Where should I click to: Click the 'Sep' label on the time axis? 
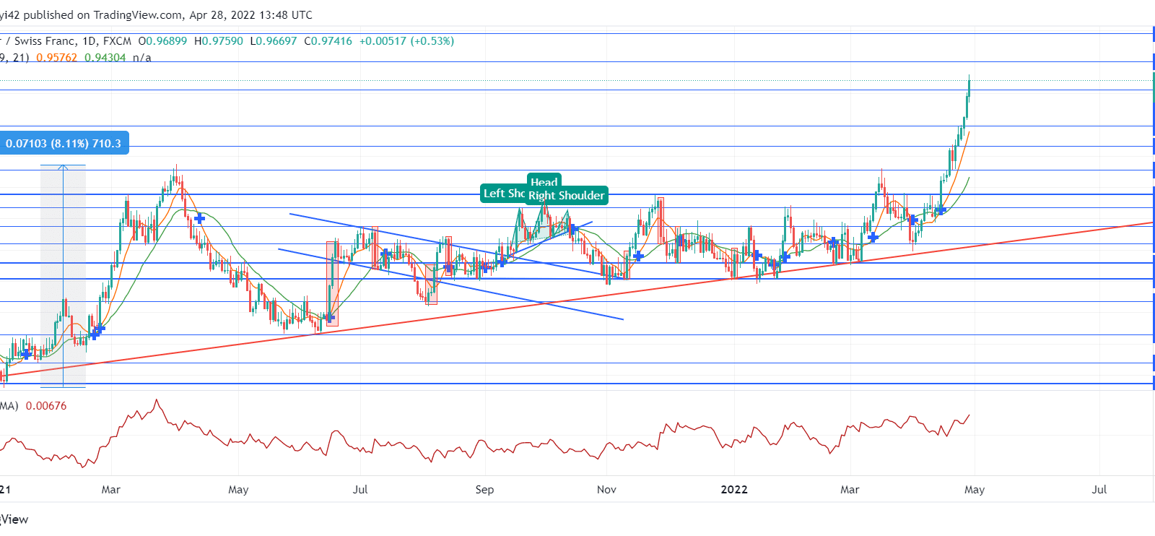coord(484,490)
